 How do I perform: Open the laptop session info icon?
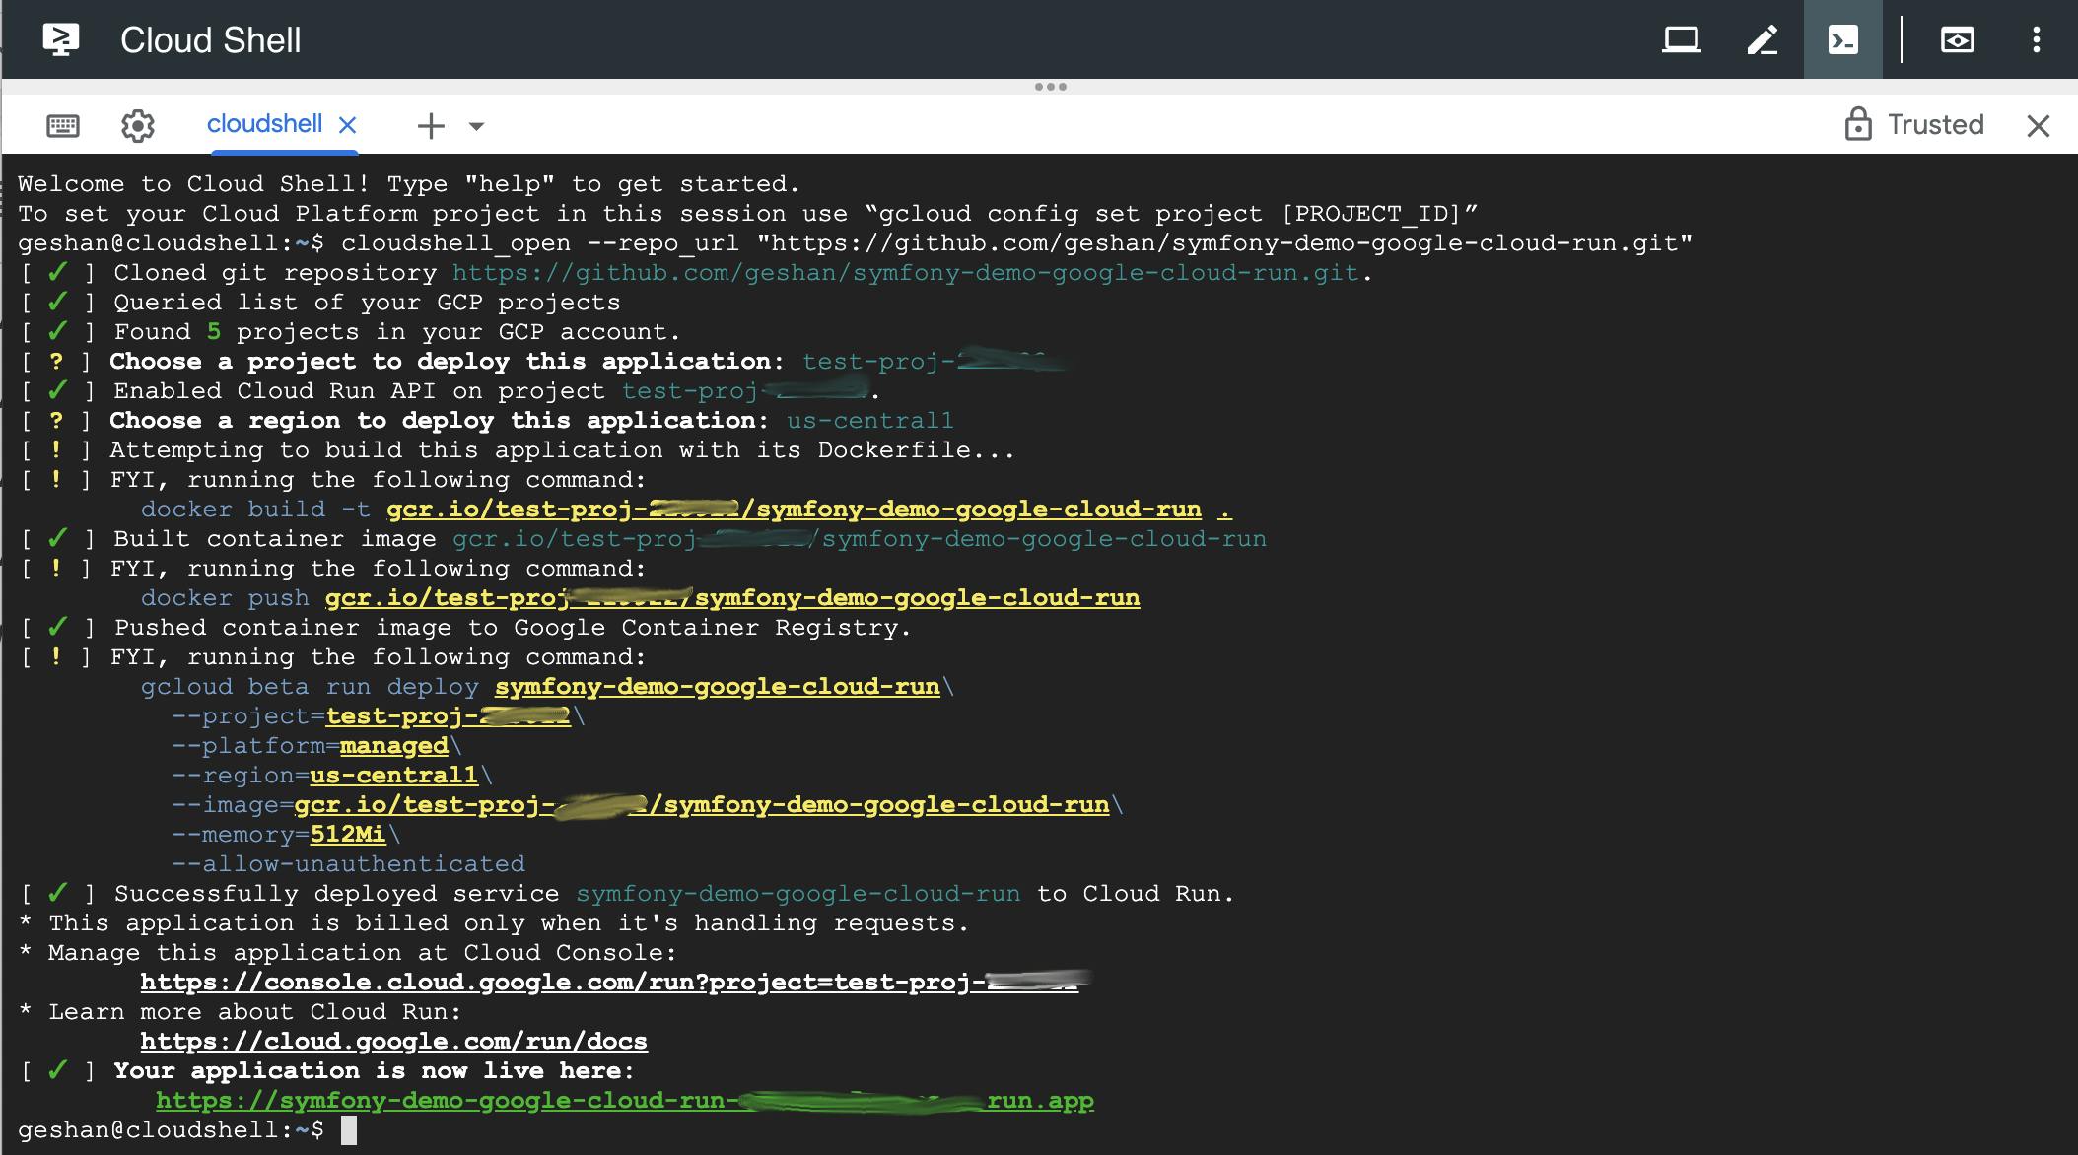(x=1681, y=40)
